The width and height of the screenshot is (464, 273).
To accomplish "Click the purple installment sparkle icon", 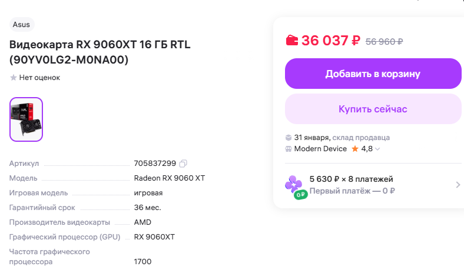I will pyautogui.click(x=293, y=184).
